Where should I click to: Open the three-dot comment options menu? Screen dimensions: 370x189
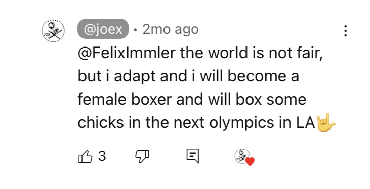pyautogui.click(x=345, y=31)
